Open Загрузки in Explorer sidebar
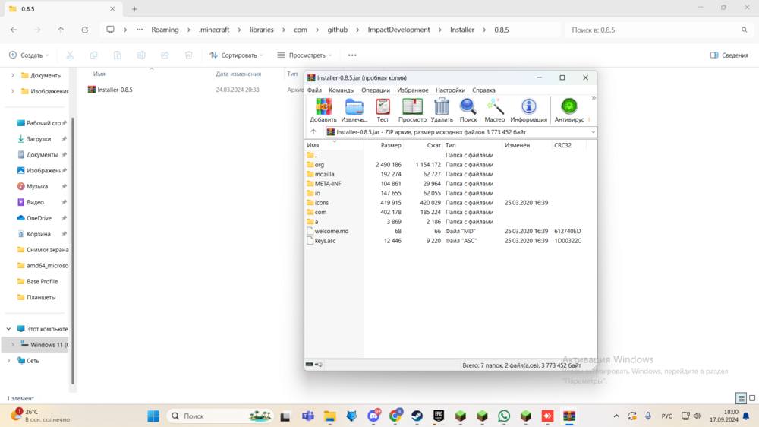 (x=39, y=138)
